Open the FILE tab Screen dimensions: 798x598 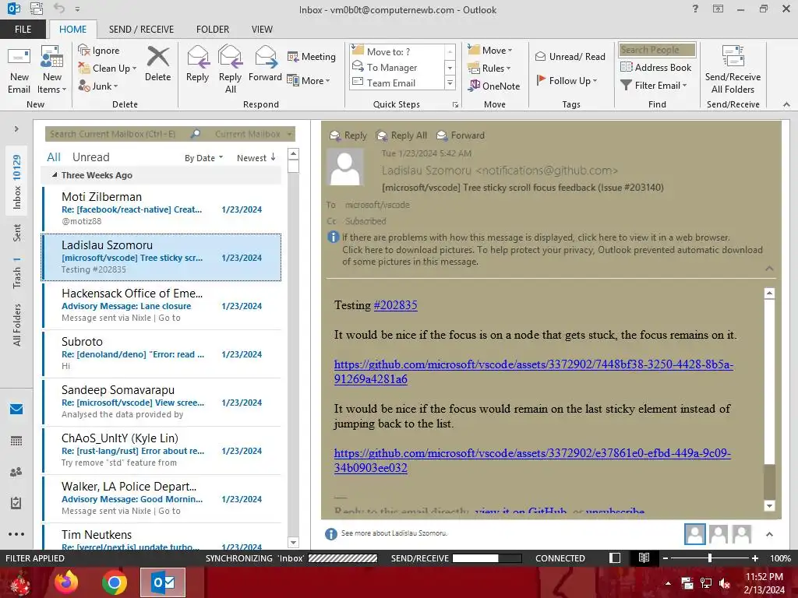[23, 29]
